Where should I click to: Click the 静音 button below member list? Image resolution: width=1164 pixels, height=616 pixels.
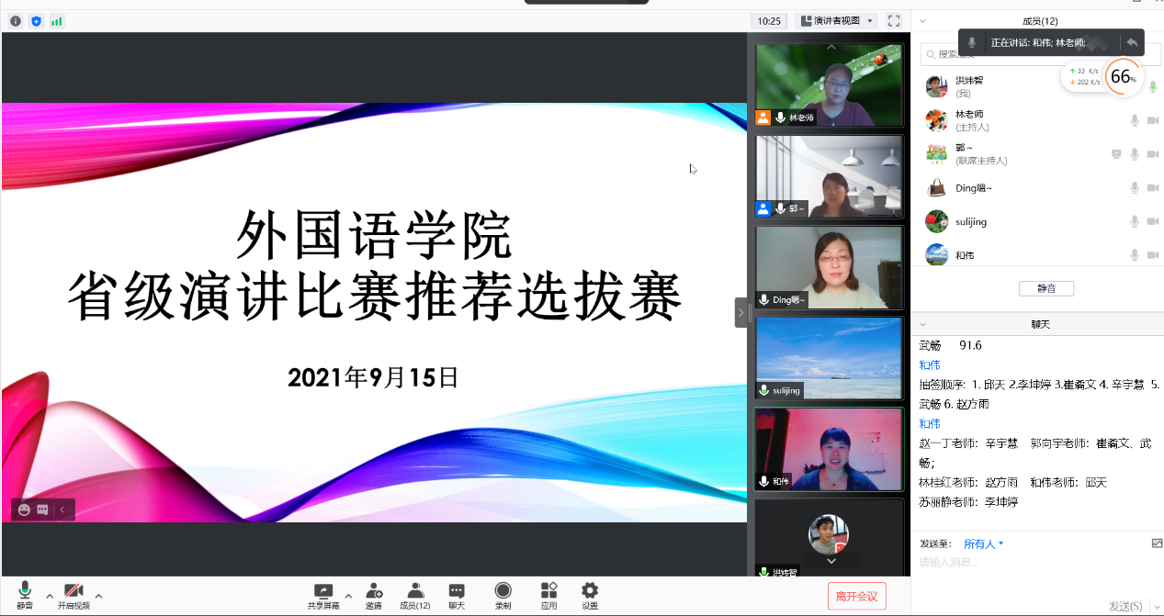click(1046, 288)
